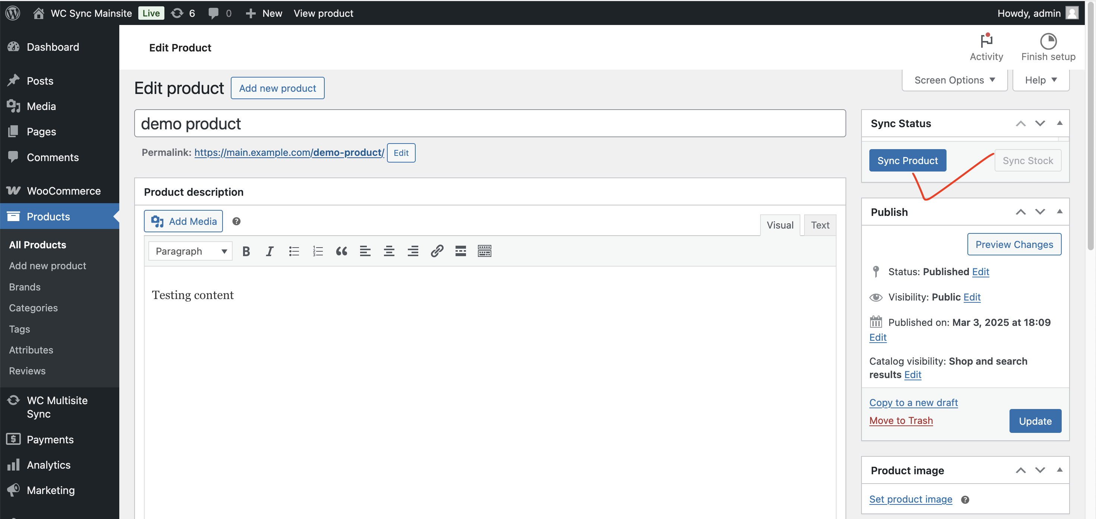Insert a bulleted list
Screen dimensions: 1096x519
coord(294,251)
